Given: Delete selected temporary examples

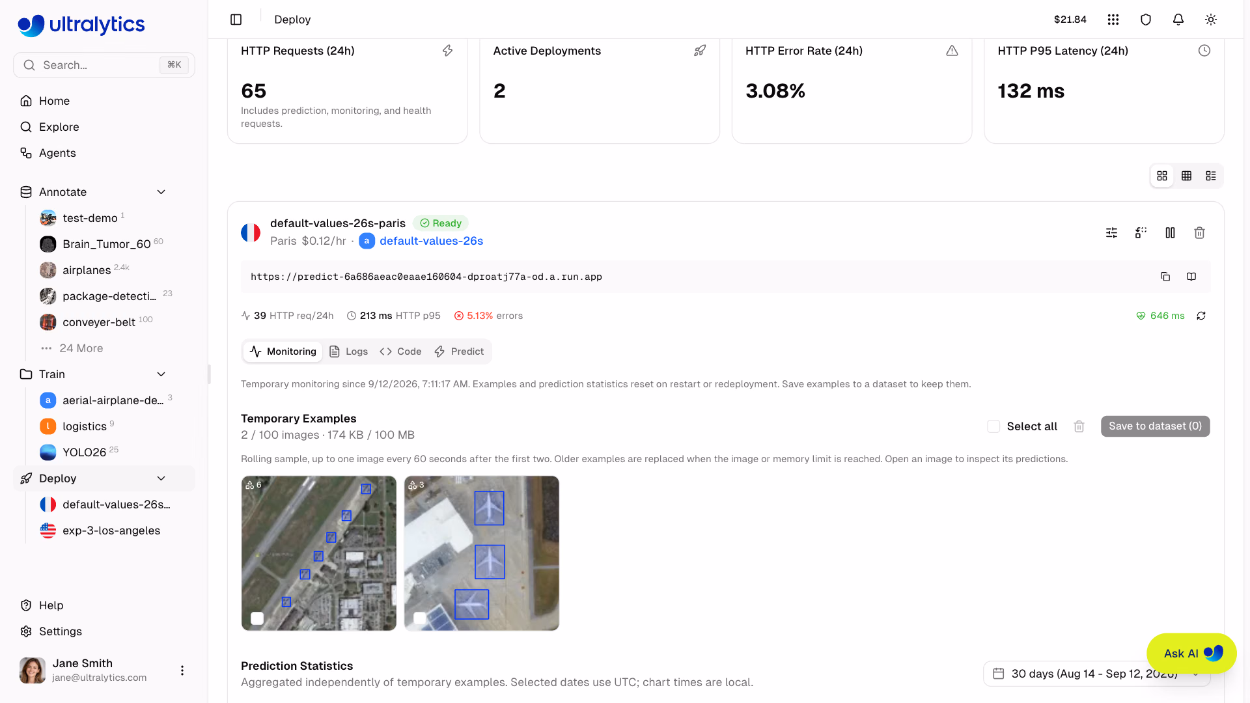Looking at the screenshot, I should click(x=1079, y=426).
